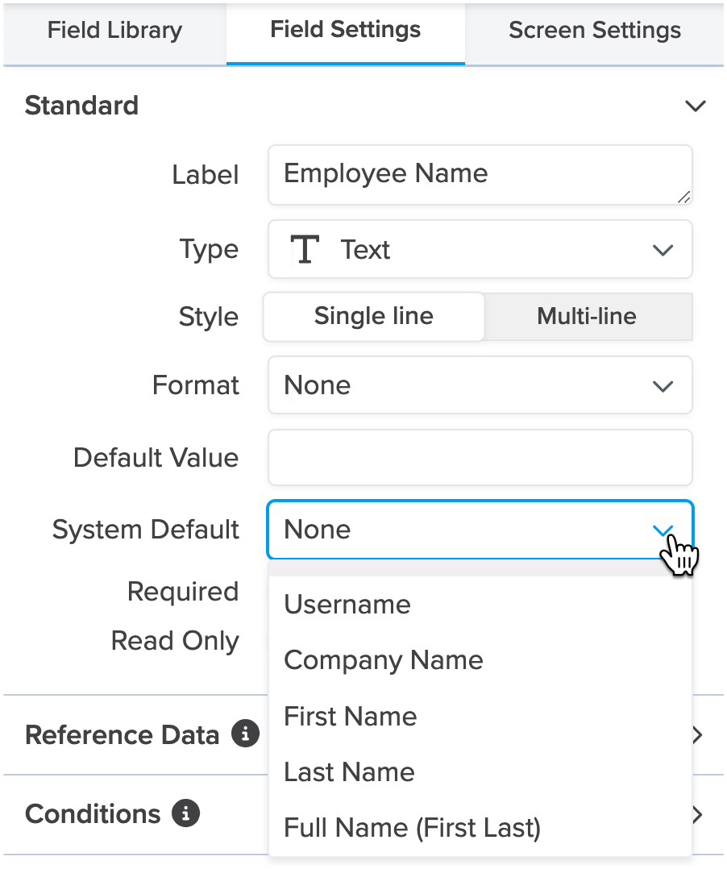This screenshot has width=727, height=869.
Task: Open the Format dropdown
Action: (480, 385)
